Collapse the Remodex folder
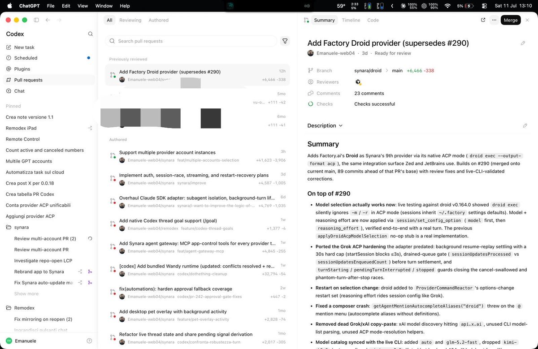Screen dimensions: 538x349 point(24,308)
